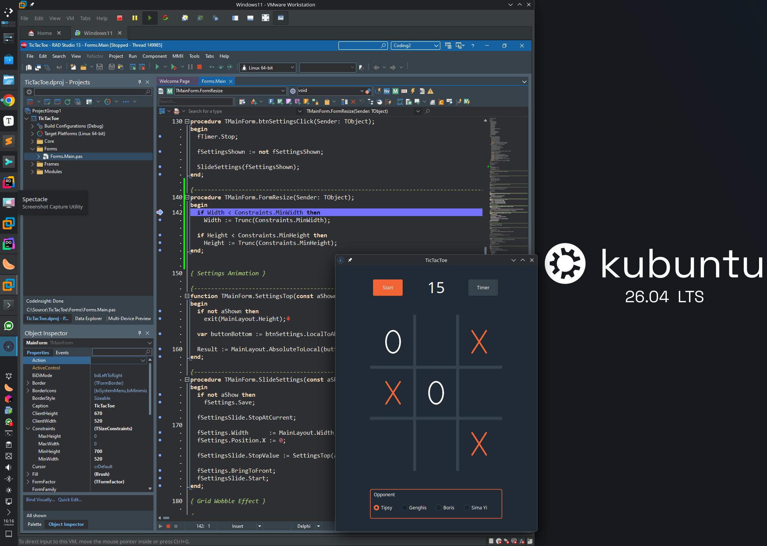Viewport: 767px width, 546px height.
Task: Click the Bind Visually... link
Action: [x=41, y=500]
